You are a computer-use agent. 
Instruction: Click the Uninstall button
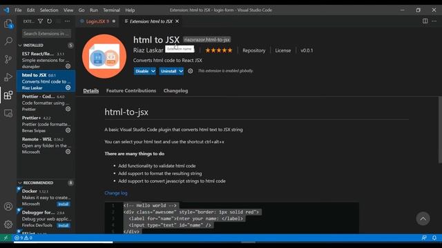tap(169, 71)
